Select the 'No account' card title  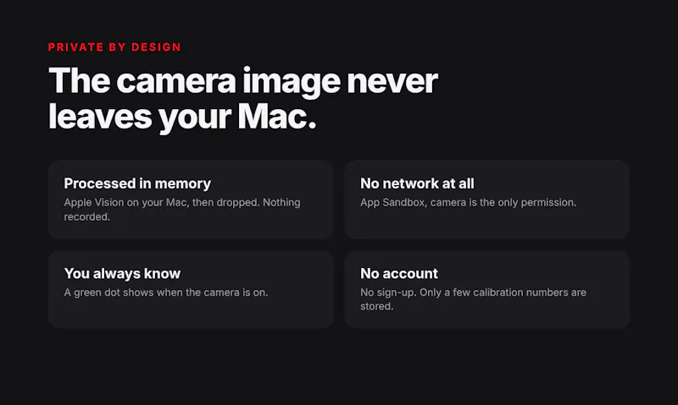pos(399,273)
